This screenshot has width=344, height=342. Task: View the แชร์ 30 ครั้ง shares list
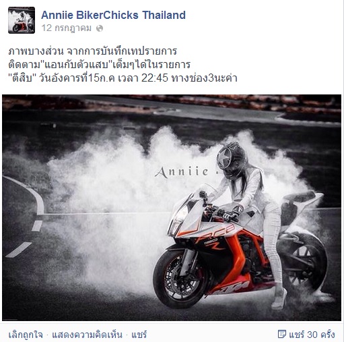[x=312, y=335]
